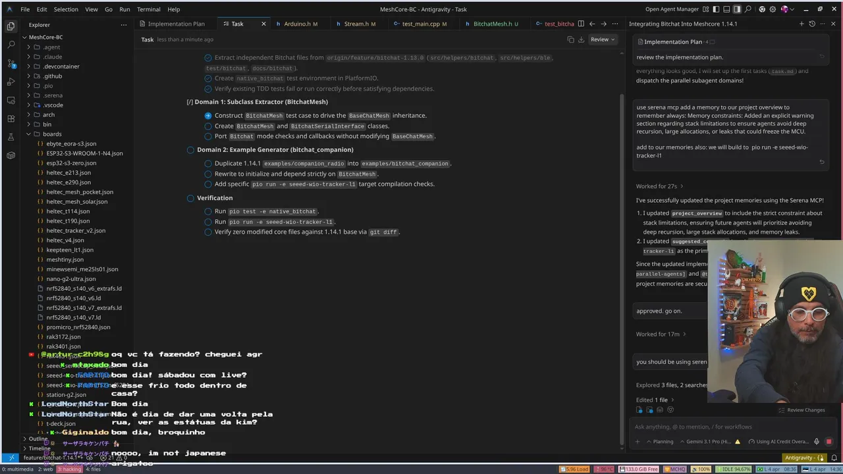Close the Task tab
Screen dimensions: 843x474
(x=263, y=24)
